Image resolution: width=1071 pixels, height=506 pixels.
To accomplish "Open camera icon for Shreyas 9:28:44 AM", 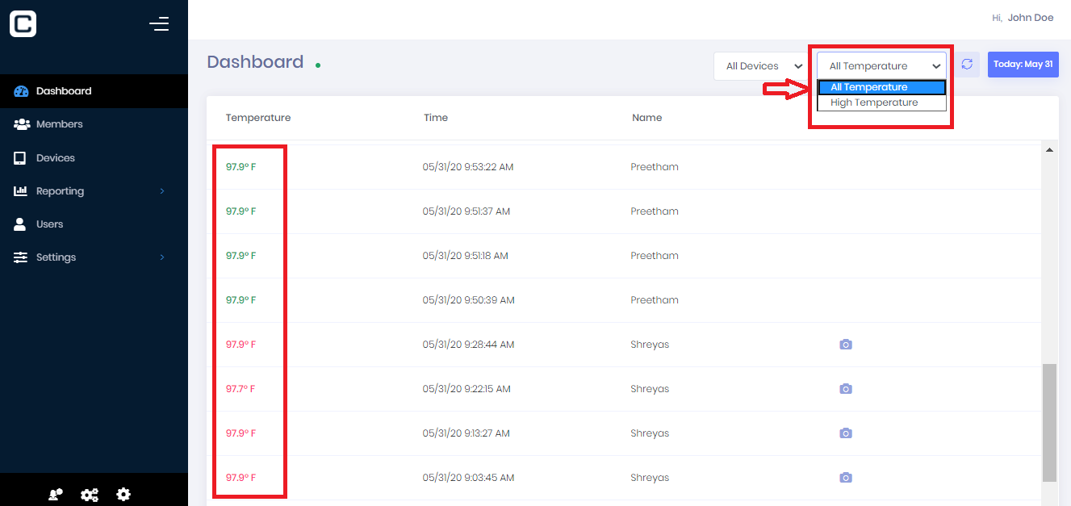I will pos(846,345).
